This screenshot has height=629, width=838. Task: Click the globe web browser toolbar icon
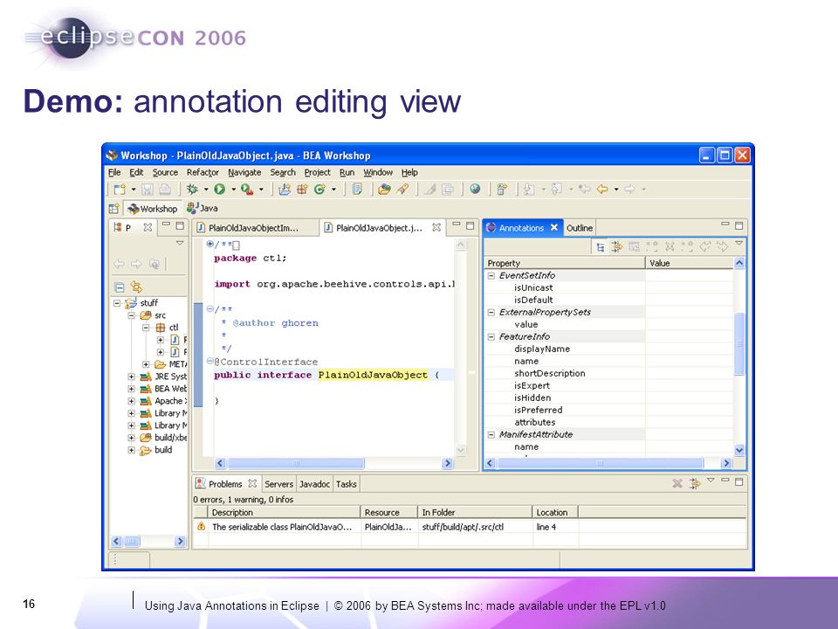click(475, 189)
